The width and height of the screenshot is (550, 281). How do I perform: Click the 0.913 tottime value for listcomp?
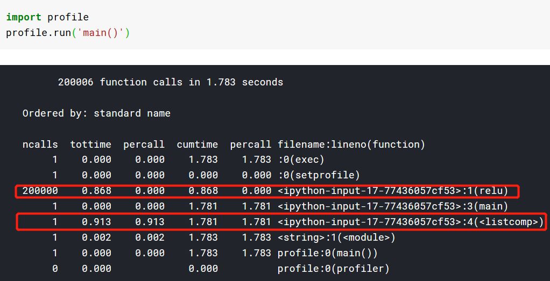[x=97, y=222]
